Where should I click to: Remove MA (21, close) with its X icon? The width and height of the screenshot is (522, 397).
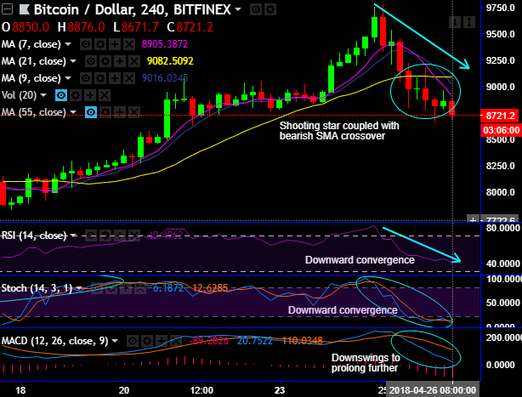[x=134, y=61]
